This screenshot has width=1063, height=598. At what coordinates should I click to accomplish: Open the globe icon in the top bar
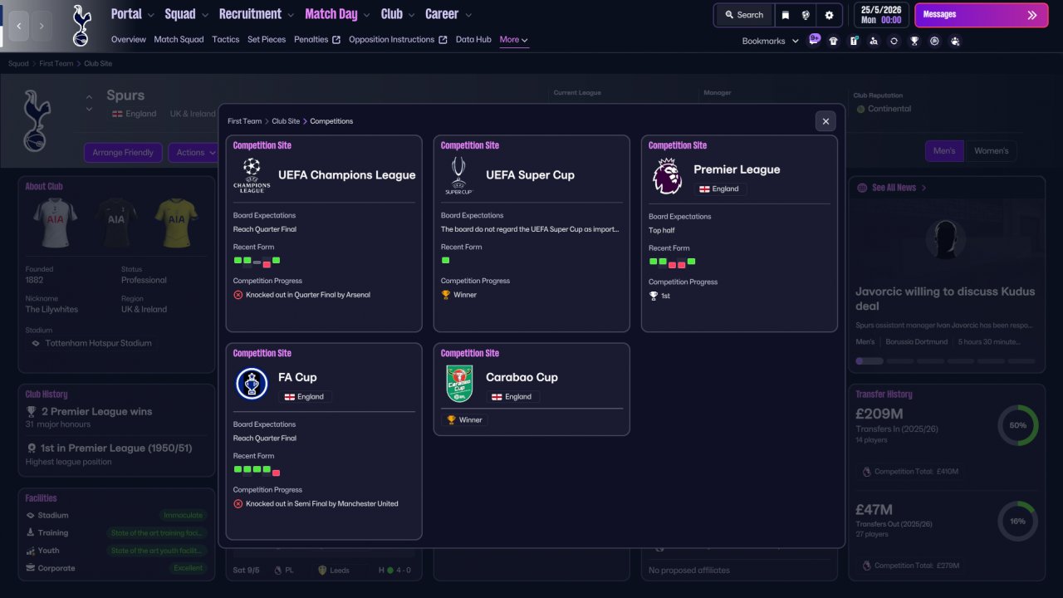(x=806, y=15)
